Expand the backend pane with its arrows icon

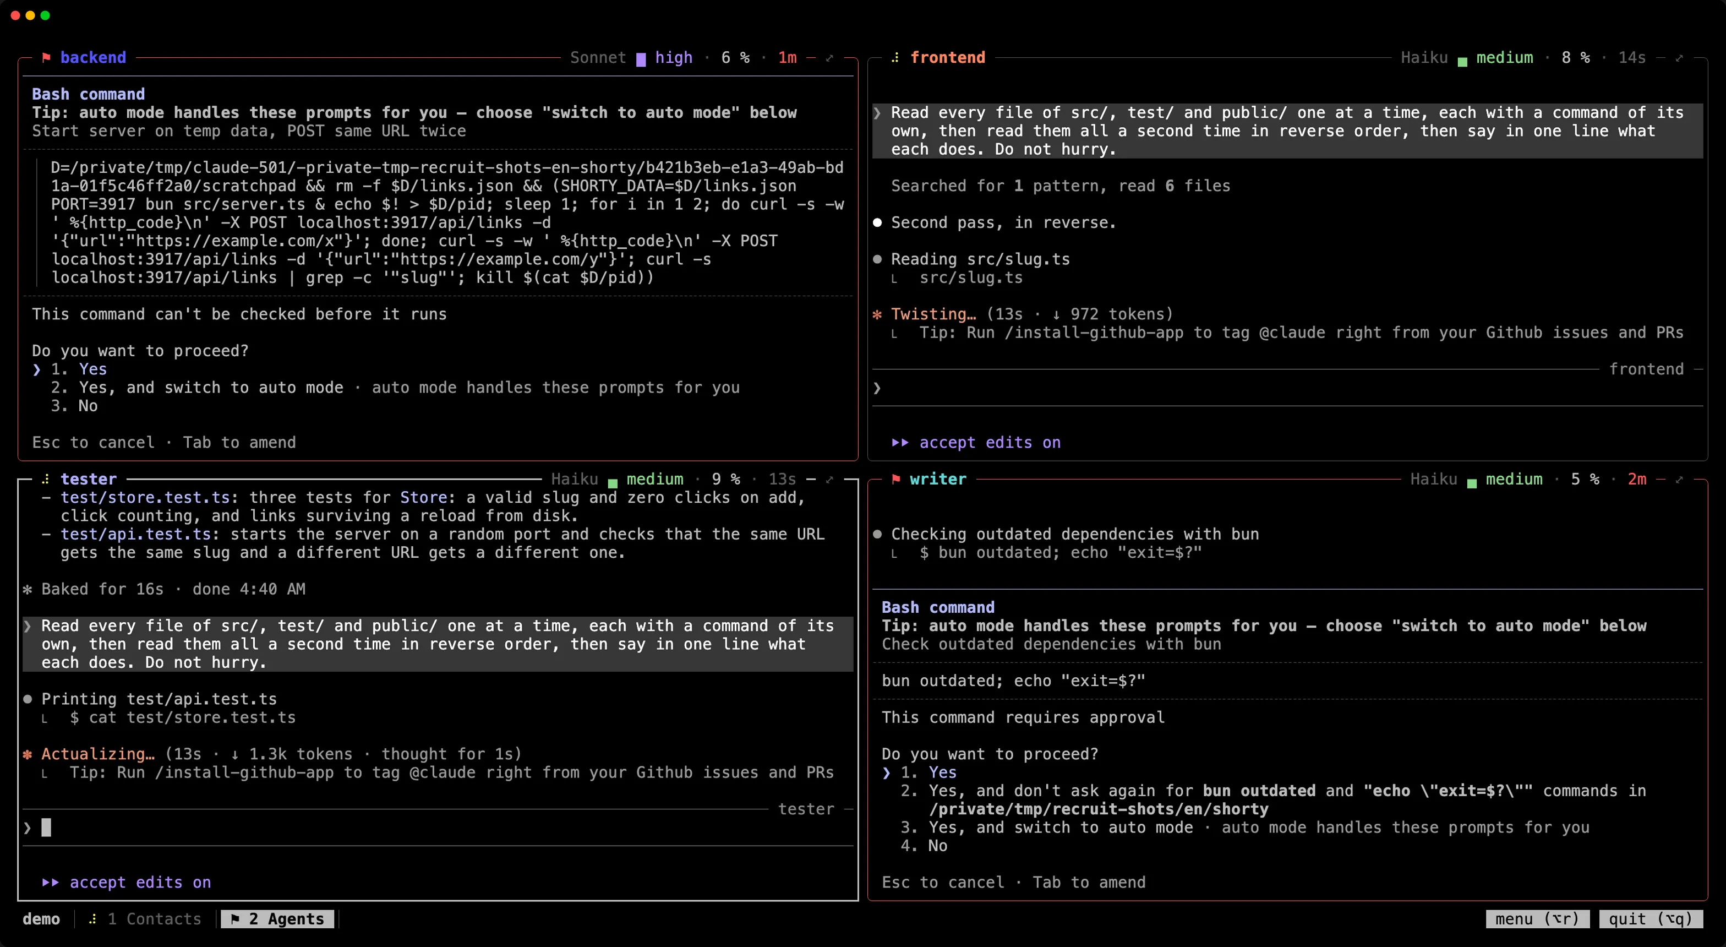[x=829, y=58]
